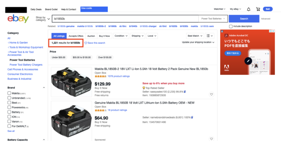Switch to the Auction tab
The image size is (281, 148).
91,36
